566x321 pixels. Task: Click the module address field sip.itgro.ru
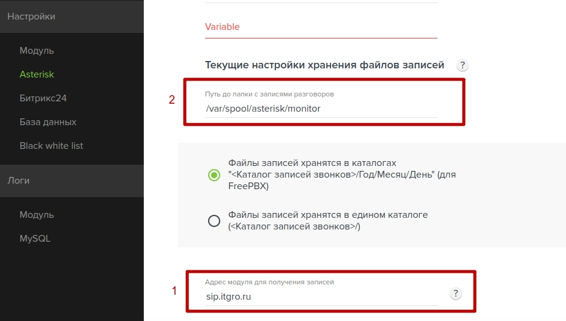point(321,297)
